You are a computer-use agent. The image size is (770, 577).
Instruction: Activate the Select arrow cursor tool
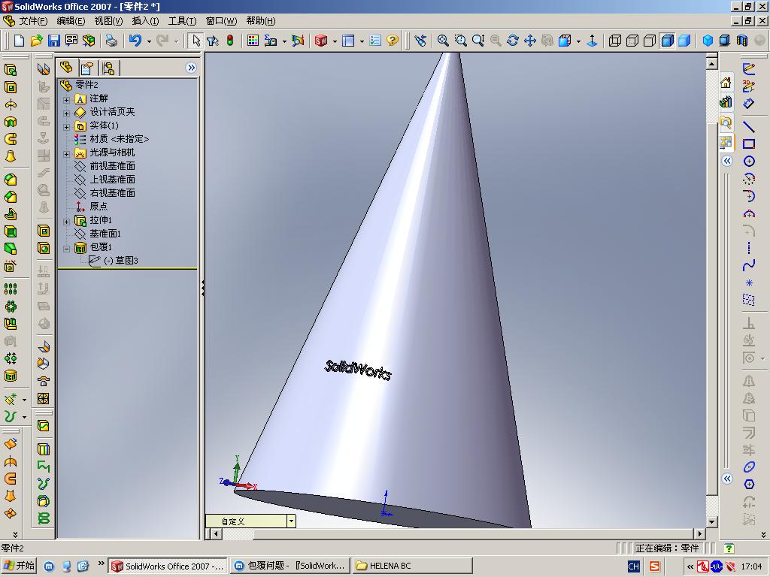coord(196,41)
